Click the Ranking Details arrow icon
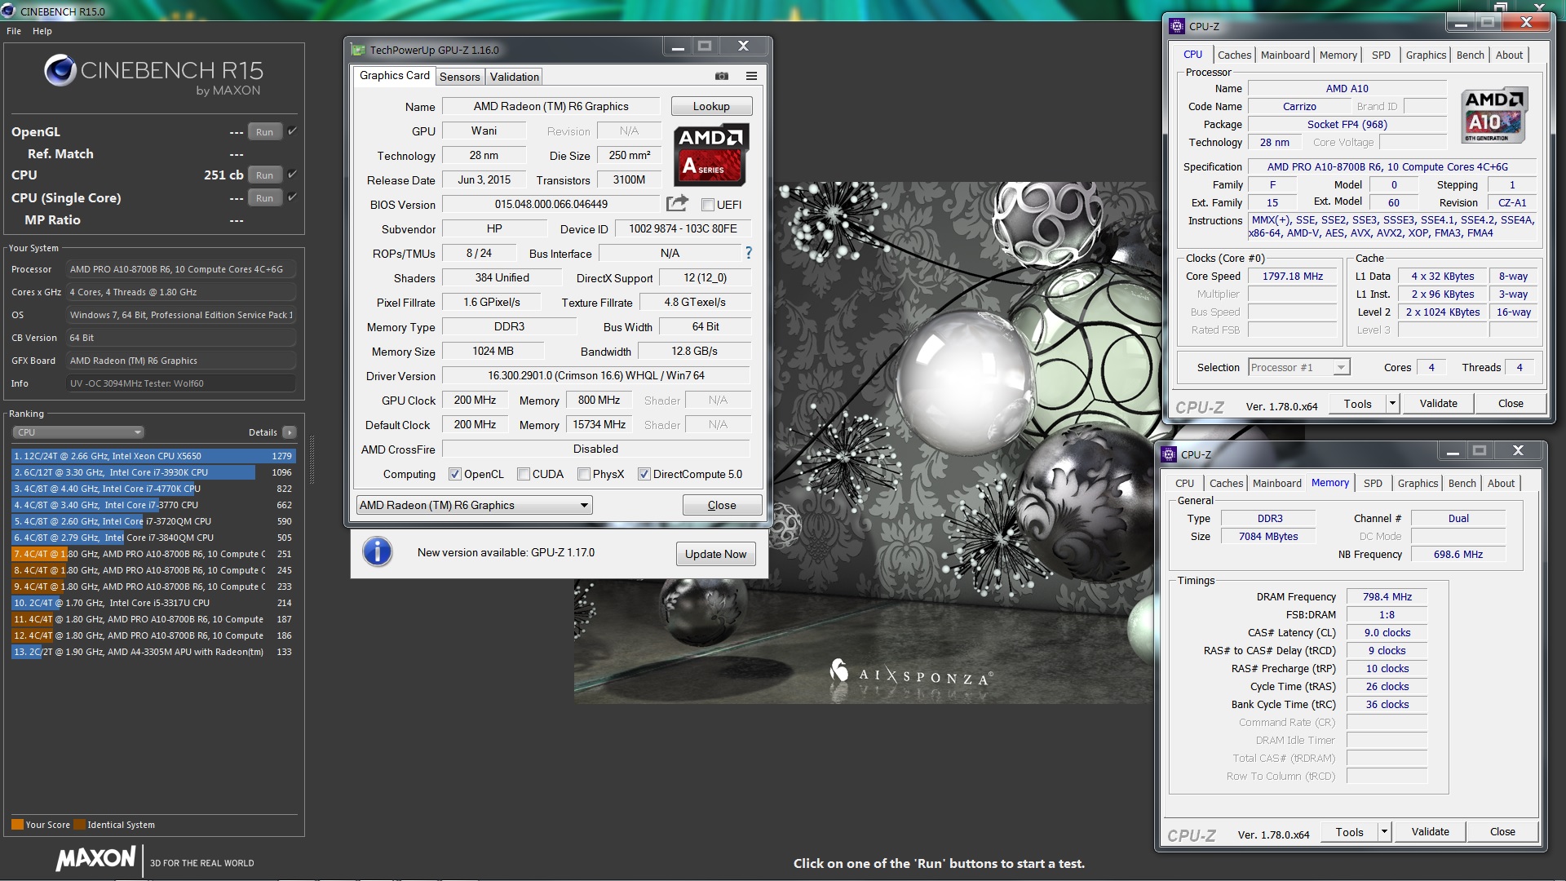Screen dimensions: 1566x881 tap(290, 432)
